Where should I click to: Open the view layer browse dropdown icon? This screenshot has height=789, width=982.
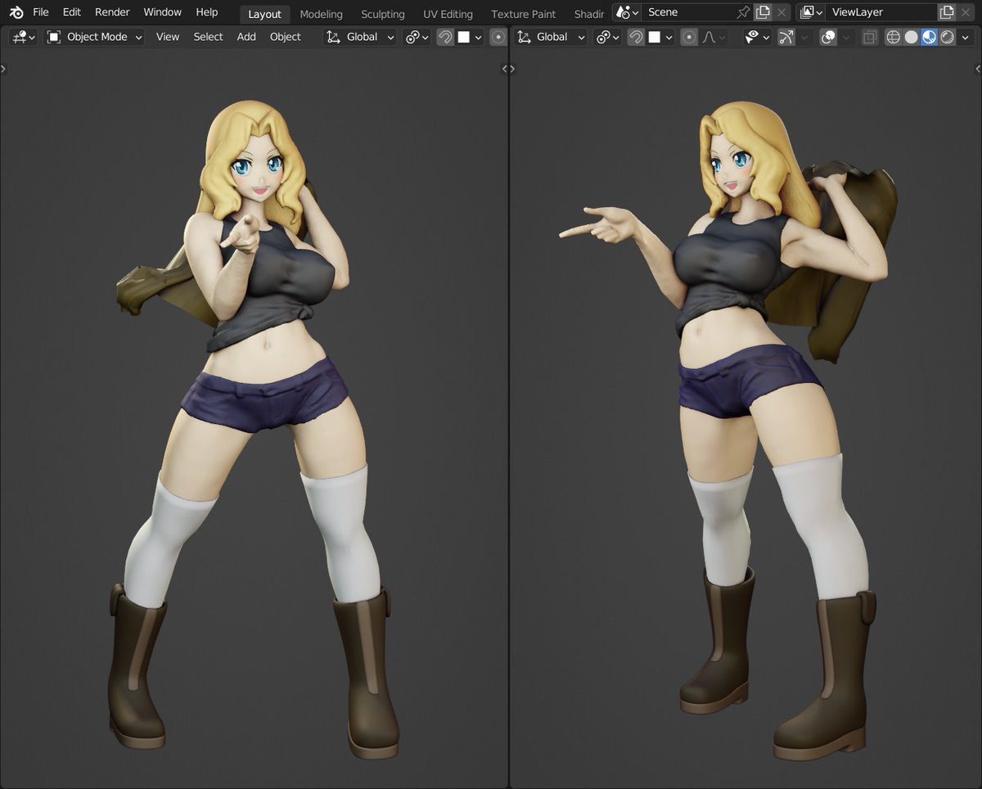[x=810, y=12]
